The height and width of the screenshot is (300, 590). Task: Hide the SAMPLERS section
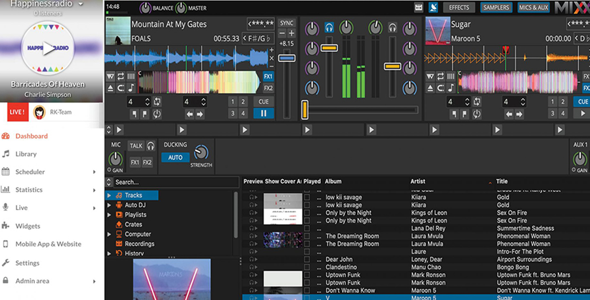tap(496, 7)
